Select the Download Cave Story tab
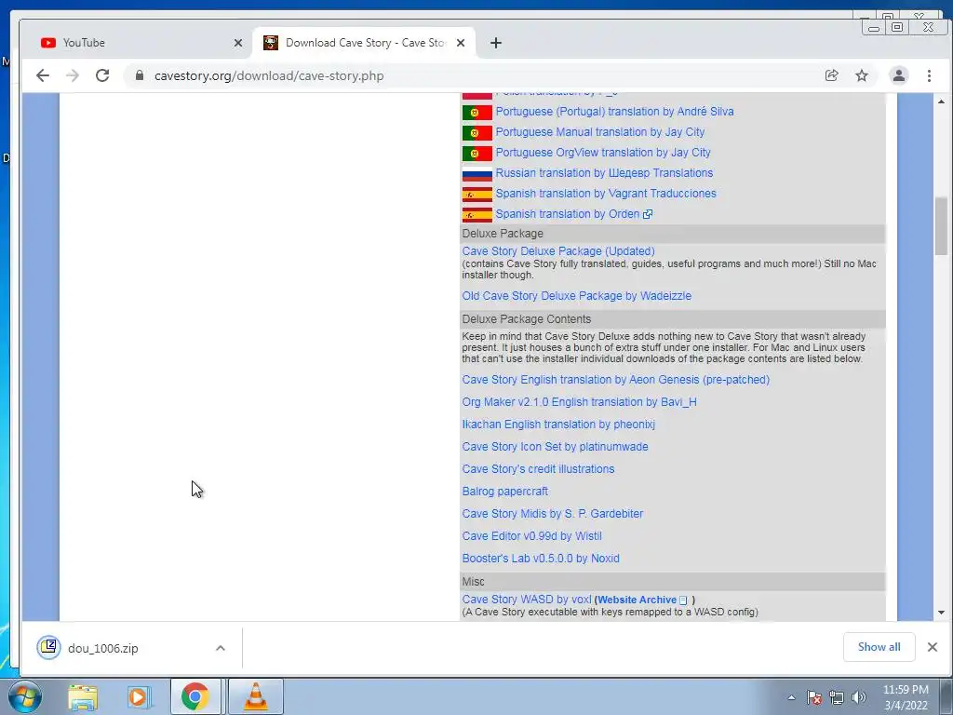The image size is (953, 715). tap(365, 43)
